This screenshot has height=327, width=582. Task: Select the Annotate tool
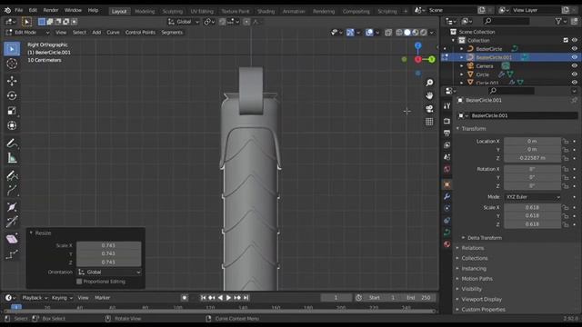pos(12,144)
